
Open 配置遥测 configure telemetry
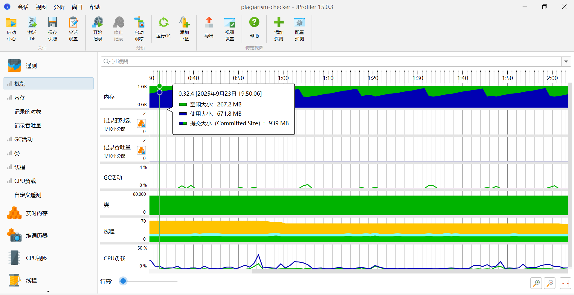point(300,29)
